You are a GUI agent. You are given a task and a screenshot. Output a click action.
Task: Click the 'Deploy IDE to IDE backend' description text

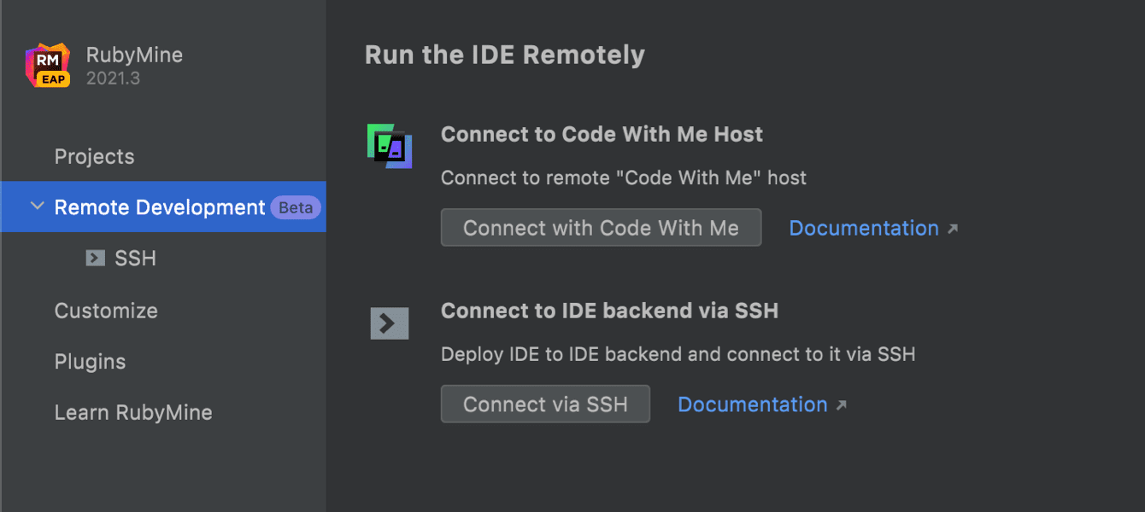point(678,354)
